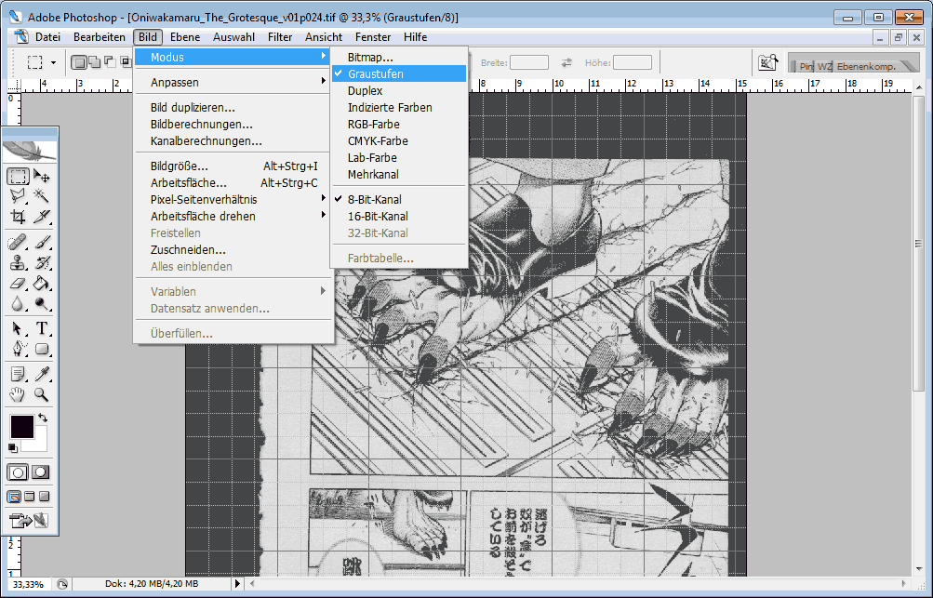The width and height of the screenshot is (933, 598).
Task: Select the Clone Stamp tool
Action: pos(18,262)
